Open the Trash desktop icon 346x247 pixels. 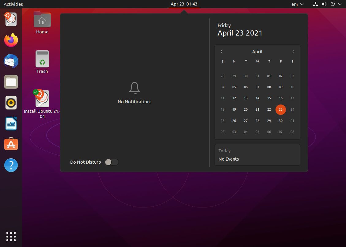[x=42, y=62]
